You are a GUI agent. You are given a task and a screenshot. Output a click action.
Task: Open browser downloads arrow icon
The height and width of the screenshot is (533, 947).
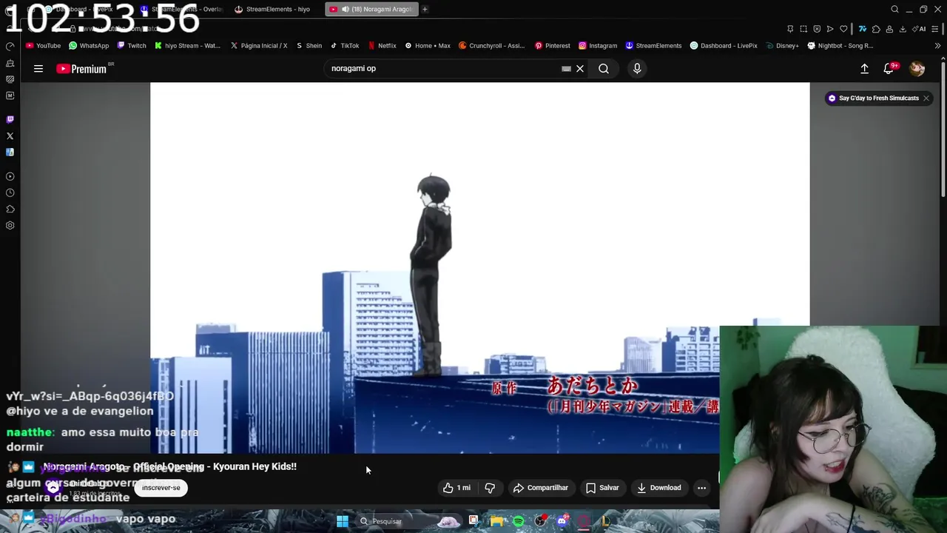point(903,29)
